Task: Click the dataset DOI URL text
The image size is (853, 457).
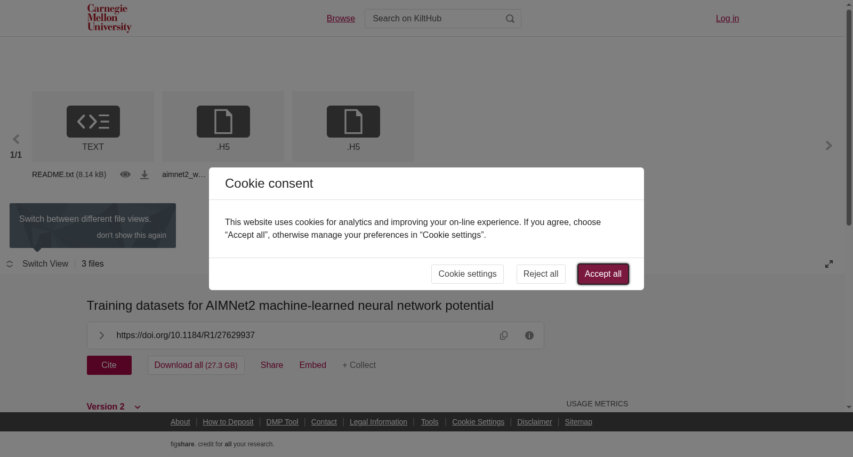Action: (186, 335)
